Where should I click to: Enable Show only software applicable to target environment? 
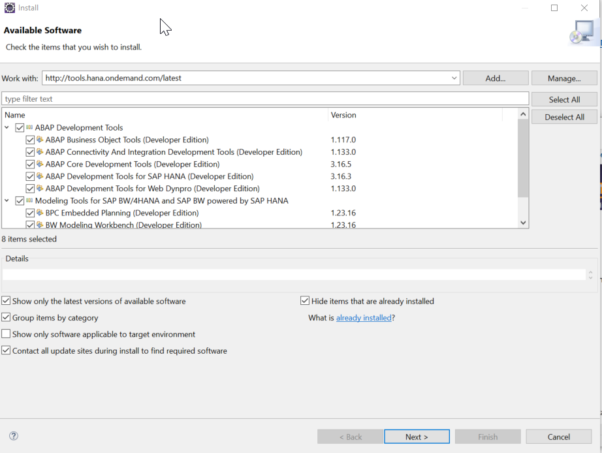pyautogui.click(x=6, y=334)
